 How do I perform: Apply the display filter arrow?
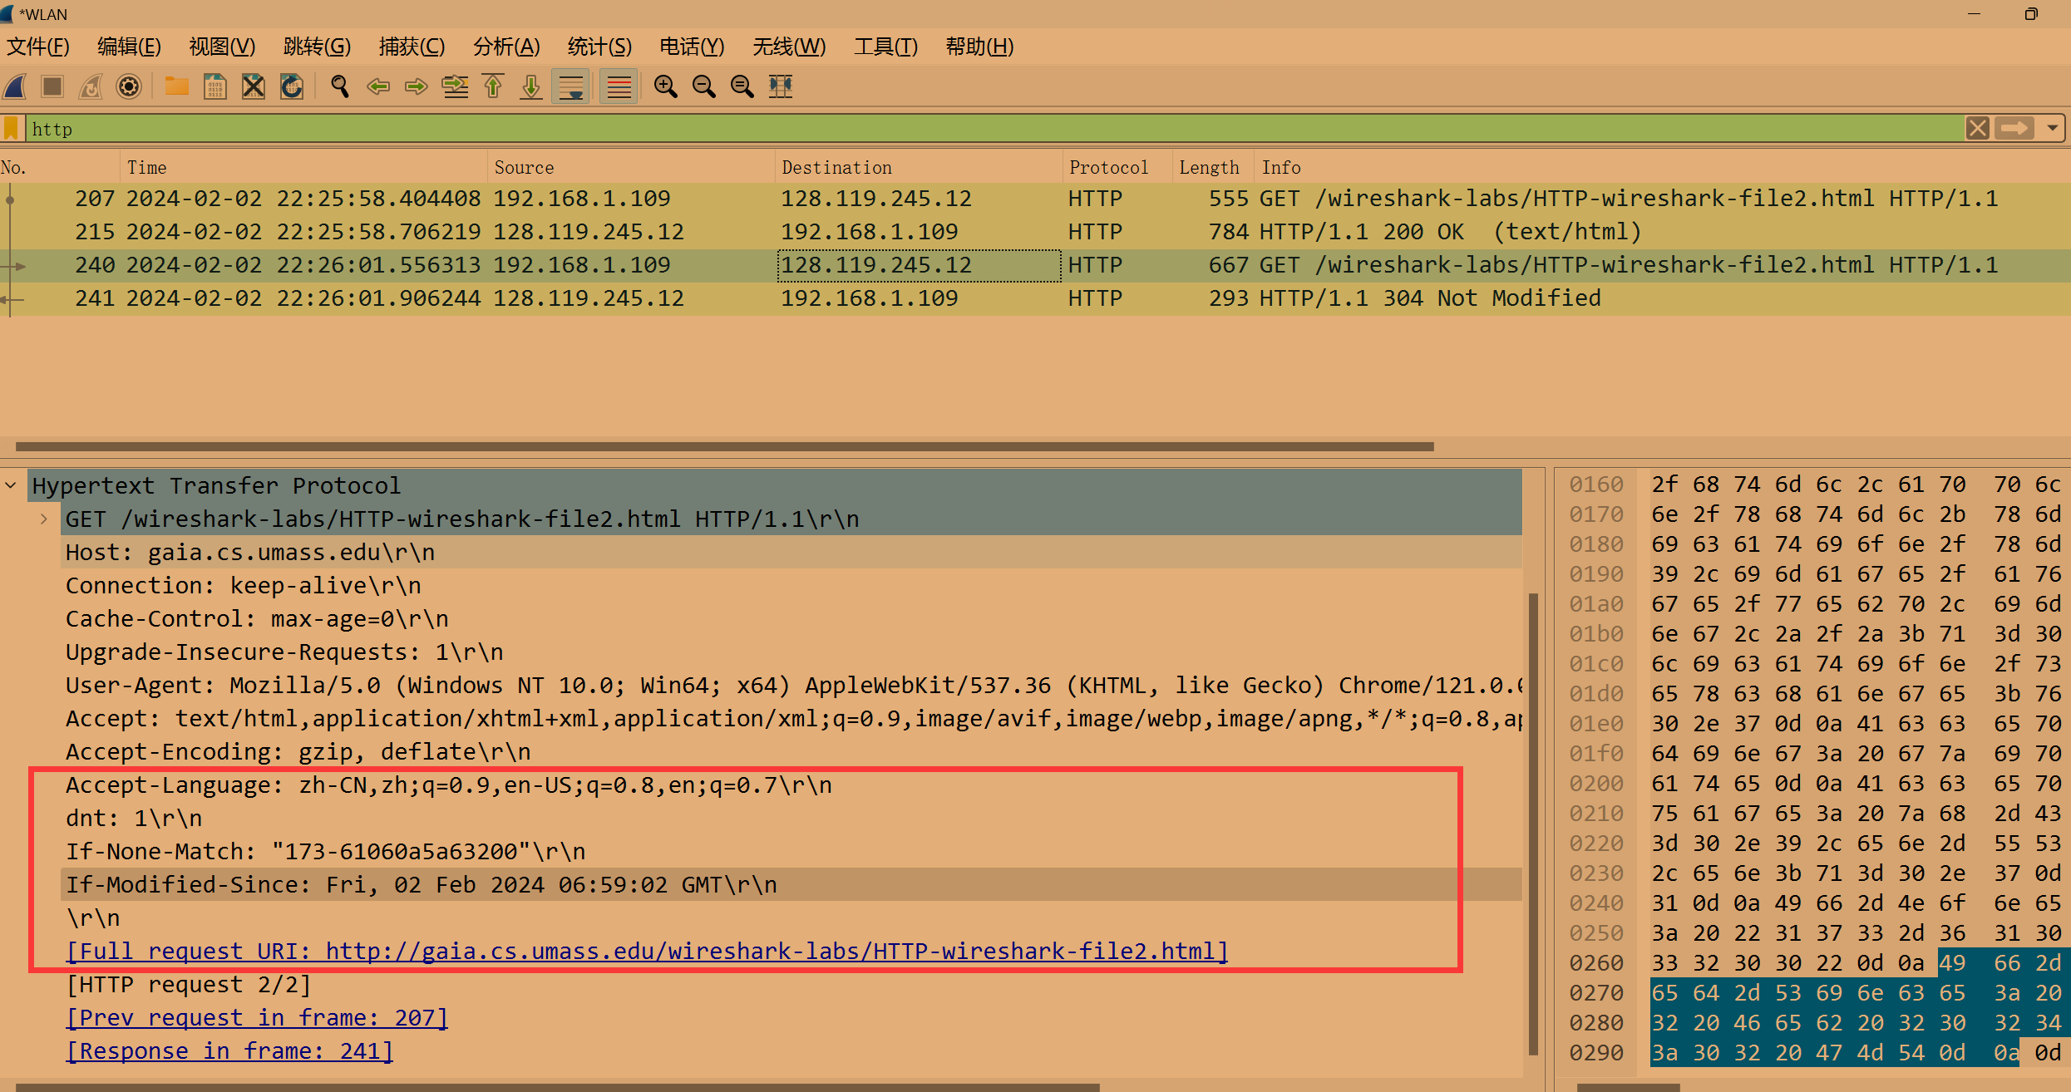click(x=2014, y=129)
